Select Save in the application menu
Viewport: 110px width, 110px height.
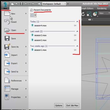15,38
